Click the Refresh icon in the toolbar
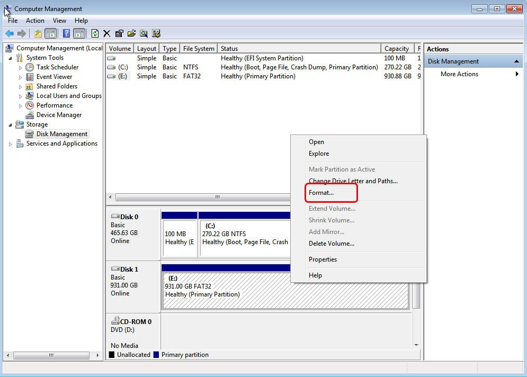The height and width of the screenshot is (377, 527). 95,33
